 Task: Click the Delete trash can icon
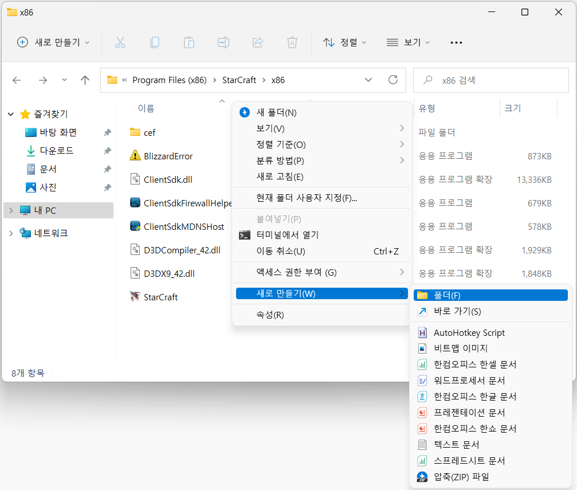click(x=292, y=43)
